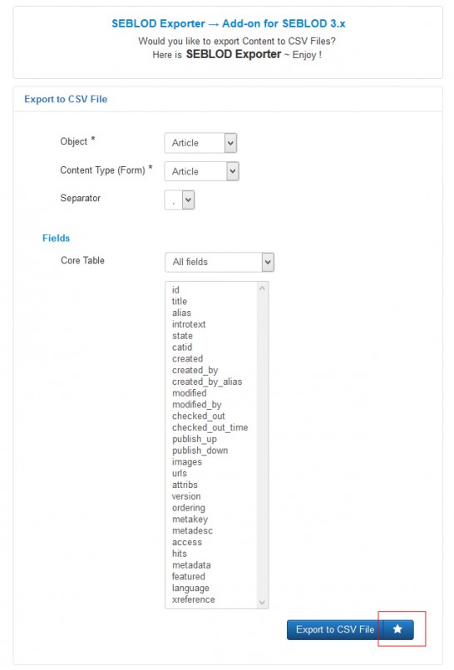Select the 'checked_out_time' field entry

210,427
